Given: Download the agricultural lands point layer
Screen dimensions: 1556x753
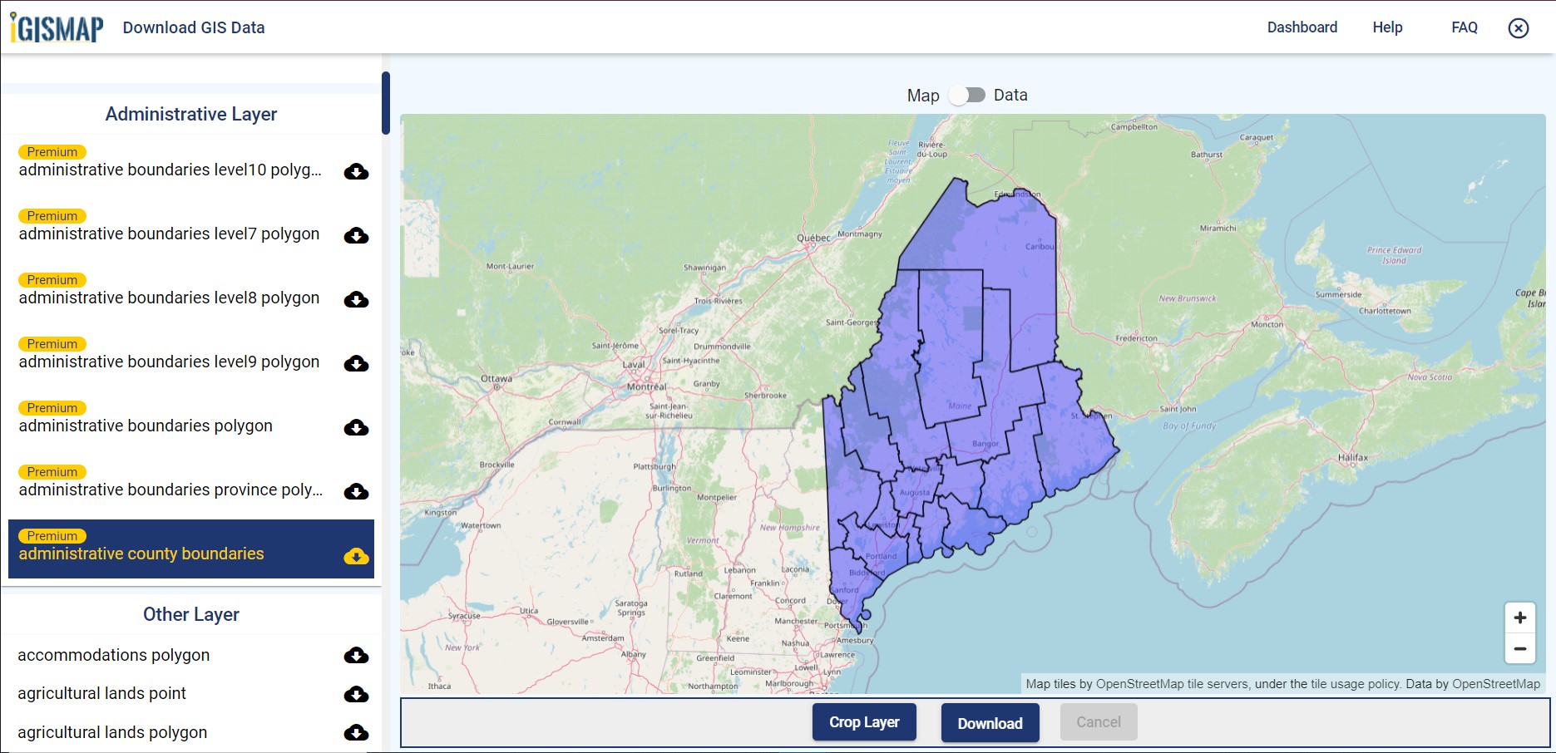Looking at the screenshot, I should pyautogui.click(x=355, y=695).
